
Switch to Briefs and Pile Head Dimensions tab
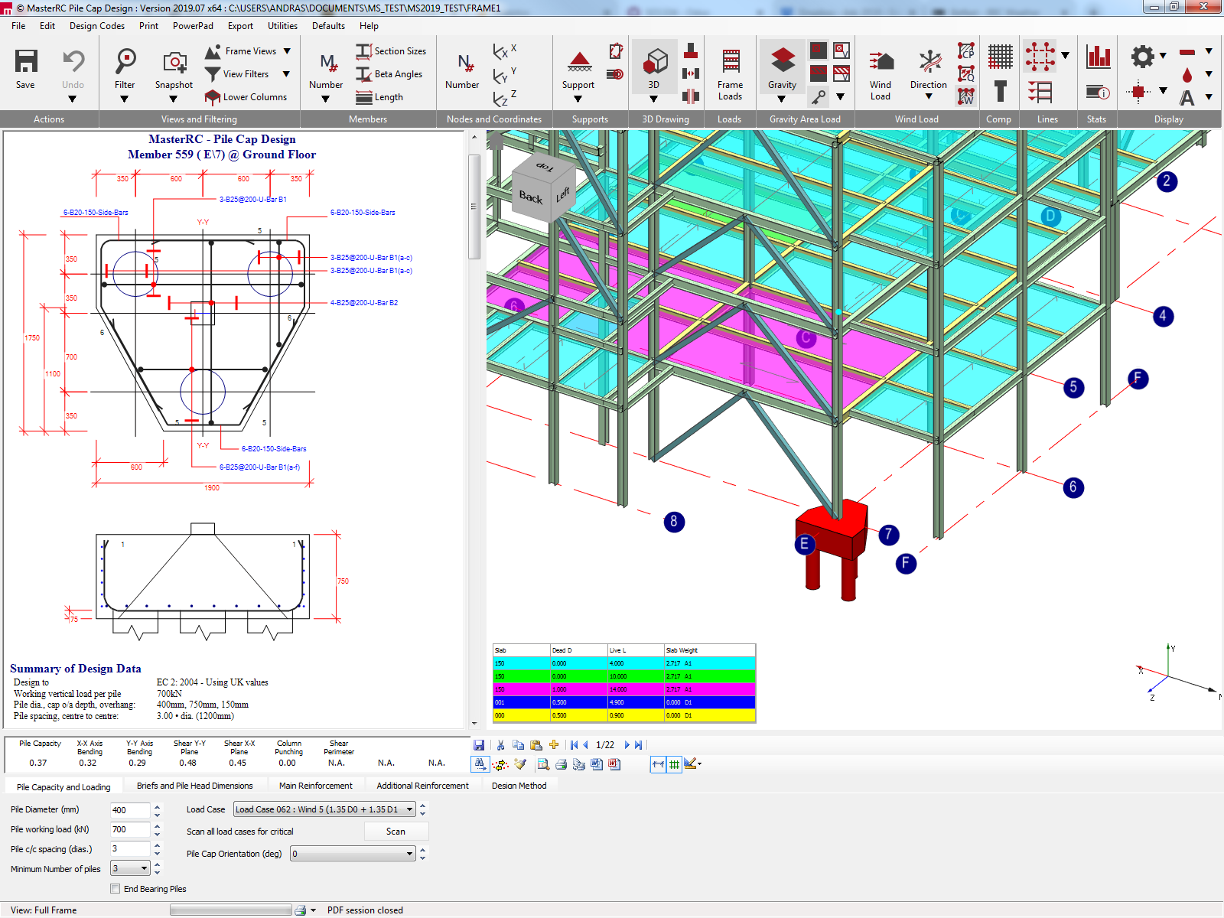click(194, 786)
